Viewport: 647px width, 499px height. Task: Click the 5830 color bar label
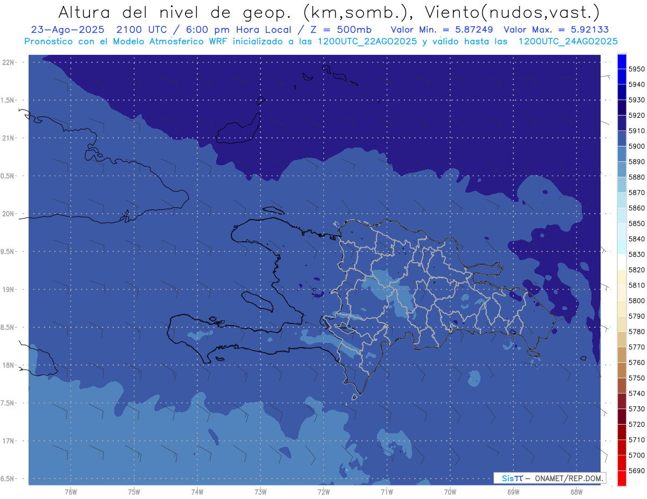636,254
